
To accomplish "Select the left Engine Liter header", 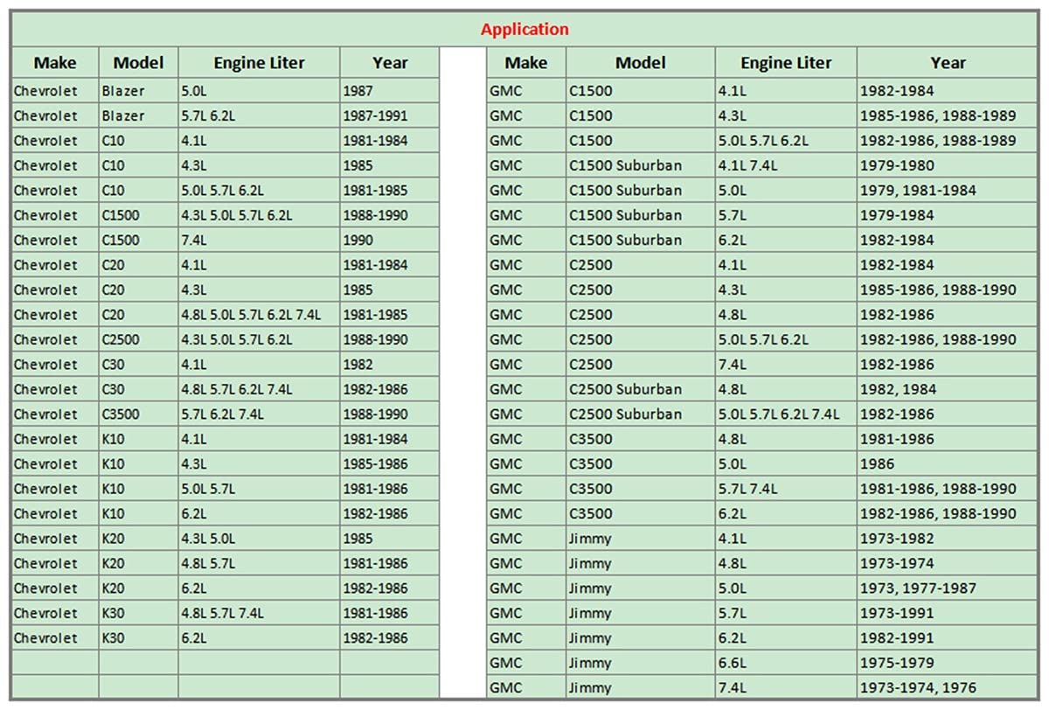I will point(259,63).
